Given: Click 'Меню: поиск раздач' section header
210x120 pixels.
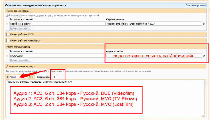Looking at the screenshot, I should [106, 11].
